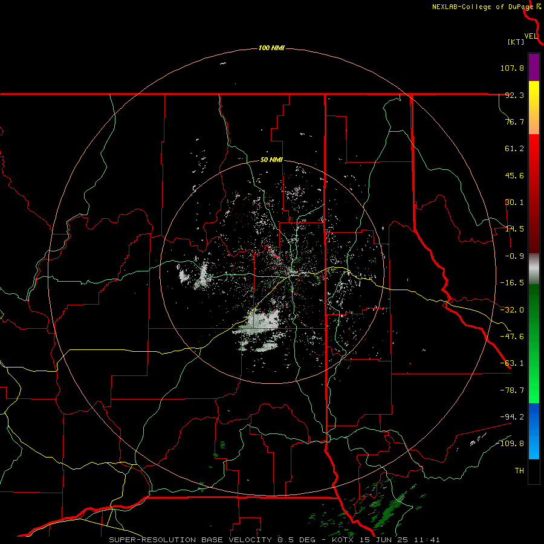Click the TH threshold label in legend
Image resolution: width=544 pixels, height=544 pixels.
(519, 471)
